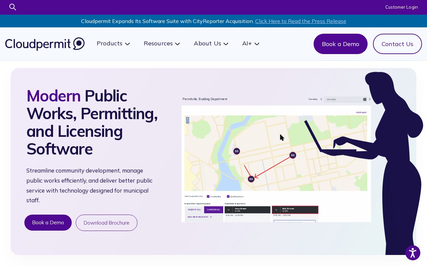Image resolution: width=427 pixels, height=267 pixels.
Task: Select the Download Brochure button
Action: click(x=106, y=223)
